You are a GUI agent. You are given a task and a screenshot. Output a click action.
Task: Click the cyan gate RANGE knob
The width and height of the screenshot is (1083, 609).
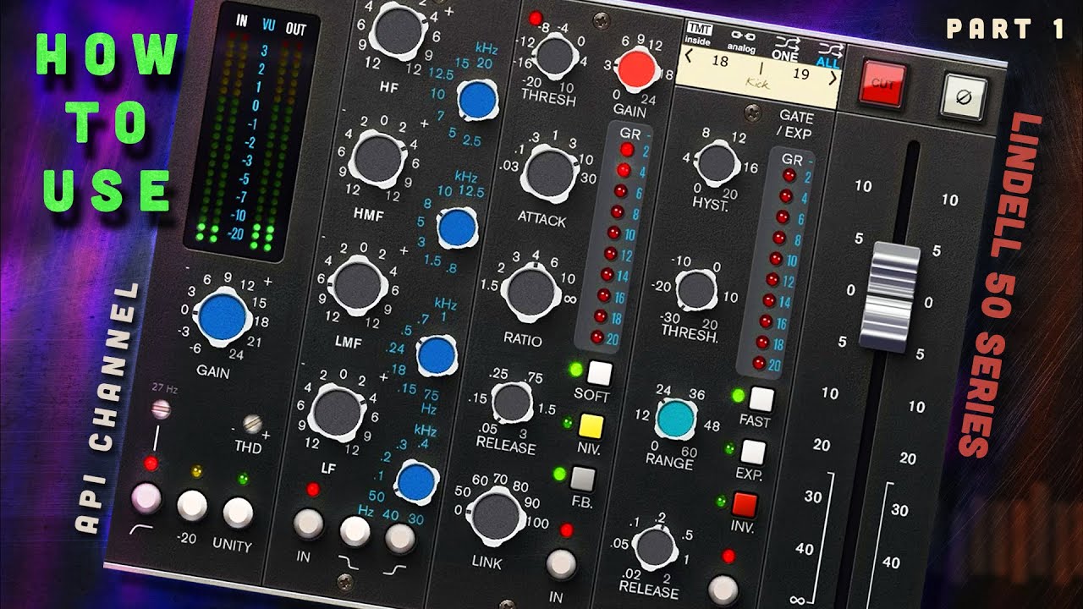pyautogui.click(x=677, y=419)
